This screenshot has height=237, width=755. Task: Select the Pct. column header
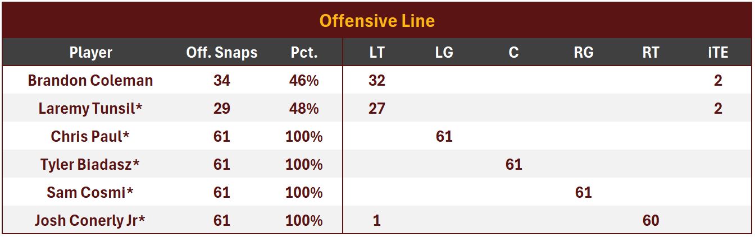click(x=304, y=53)
